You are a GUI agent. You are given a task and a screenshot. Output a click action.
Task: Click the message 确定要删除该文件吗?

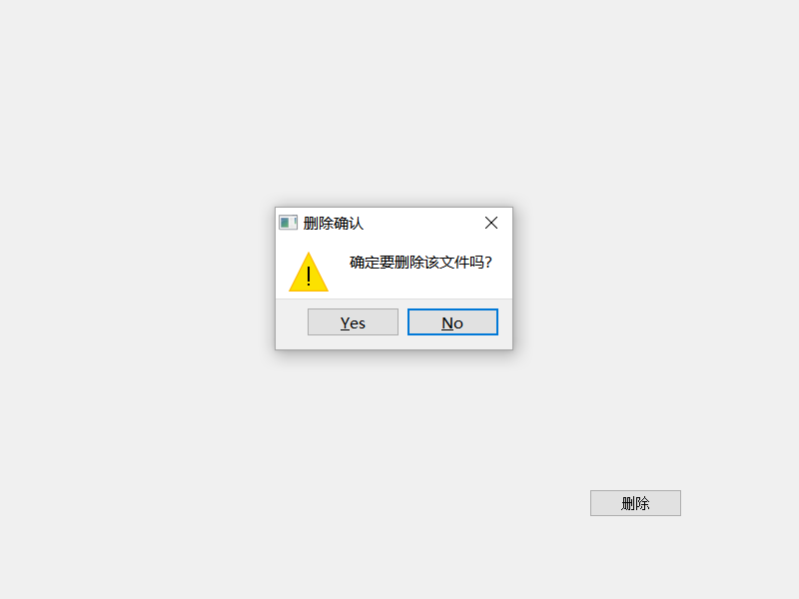click(x=420, y=263)
